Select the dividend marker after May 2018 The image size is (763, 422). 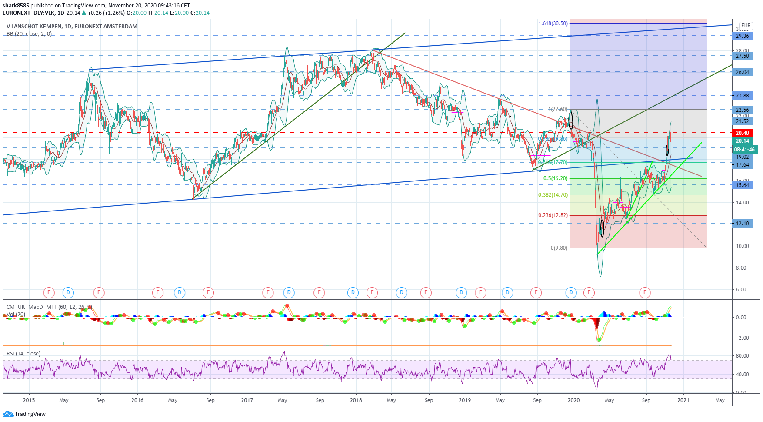click(402, 293)
